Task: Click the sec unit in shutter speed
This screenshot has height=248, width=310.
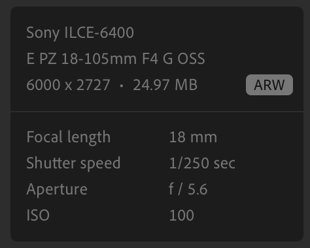Action: pyautogui.click(x=224, y=164)
